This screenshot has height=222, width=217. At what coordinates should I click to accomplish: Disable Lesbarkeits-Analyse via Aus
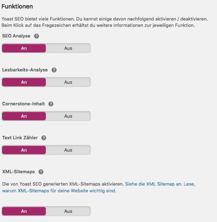(68, 82)
